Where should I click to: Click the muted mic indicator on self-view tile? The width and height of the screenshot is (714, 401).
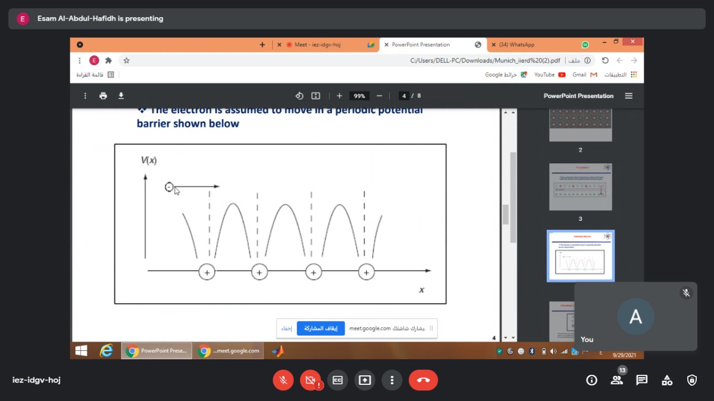click(686, 293)
